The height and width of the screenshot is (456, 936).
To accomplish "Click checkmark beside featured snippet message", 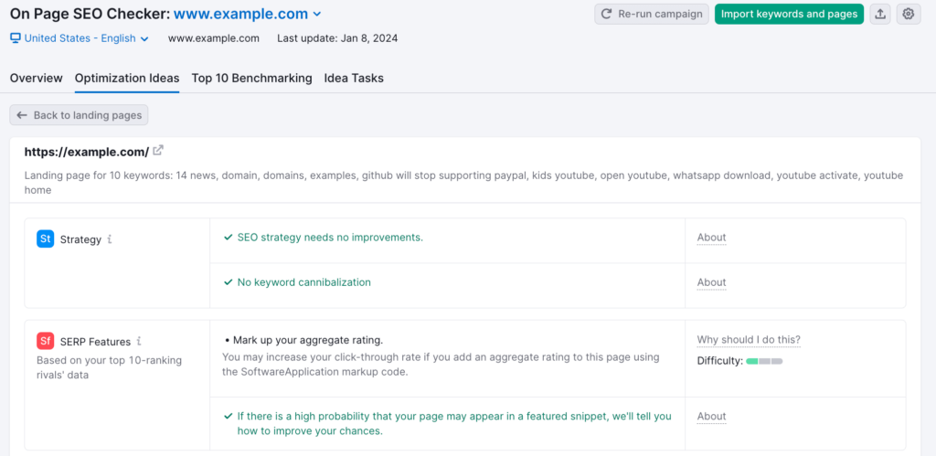I will [228, 417].
